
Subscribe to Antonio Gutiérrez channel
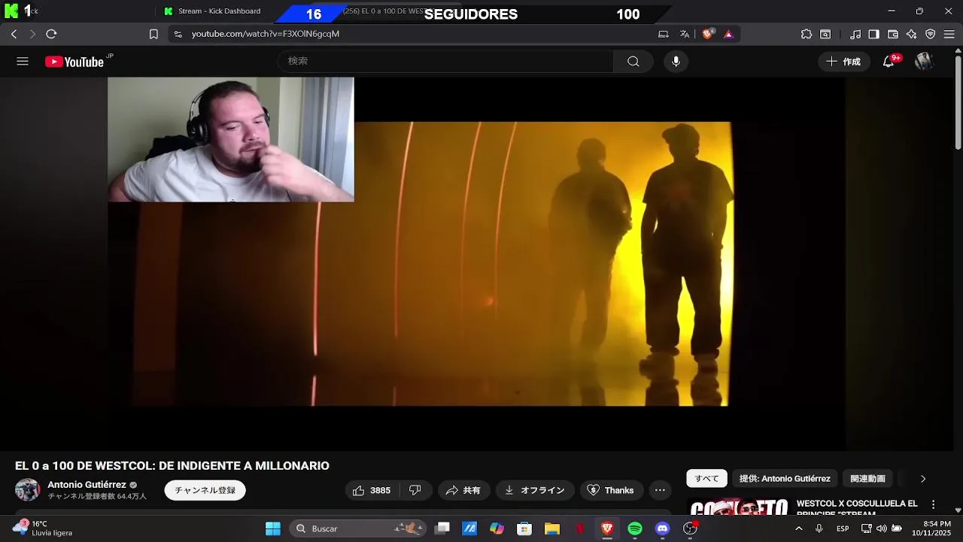pyautogui.click(x=205, y=490)
